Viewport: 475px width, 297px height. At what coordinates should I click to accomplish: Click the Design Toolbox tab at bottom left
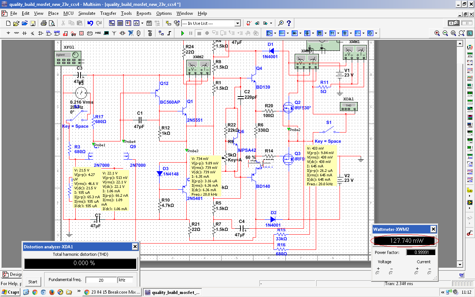pyautogui.click(x=12, y=274)
